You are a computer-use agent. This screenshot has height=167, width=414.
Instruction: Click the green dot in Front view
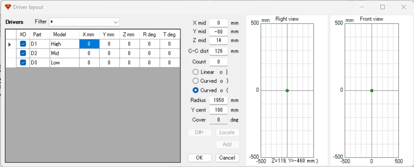(x=372, y=90)
